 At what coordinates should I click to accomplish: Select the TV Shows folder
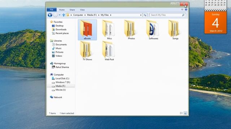coord(87,51)
